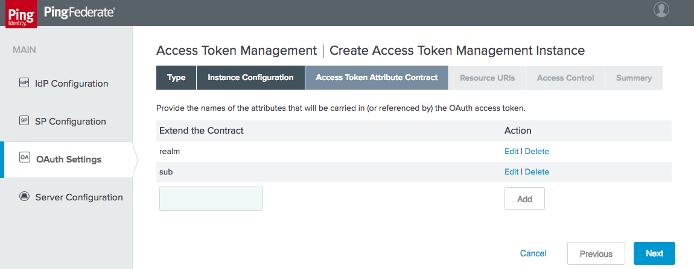Edit the sub attribute
This screenshot has height=269, width=694.
(511, 172)
